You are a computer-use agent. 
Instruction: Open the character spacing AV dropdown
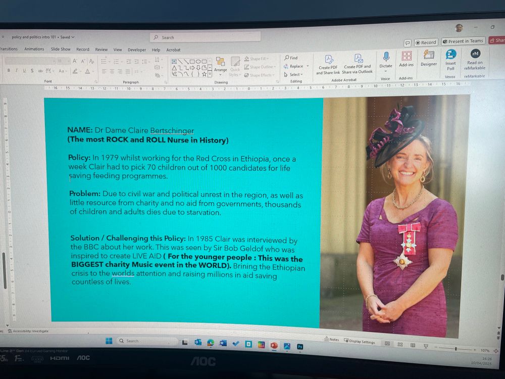pos(49,71)
